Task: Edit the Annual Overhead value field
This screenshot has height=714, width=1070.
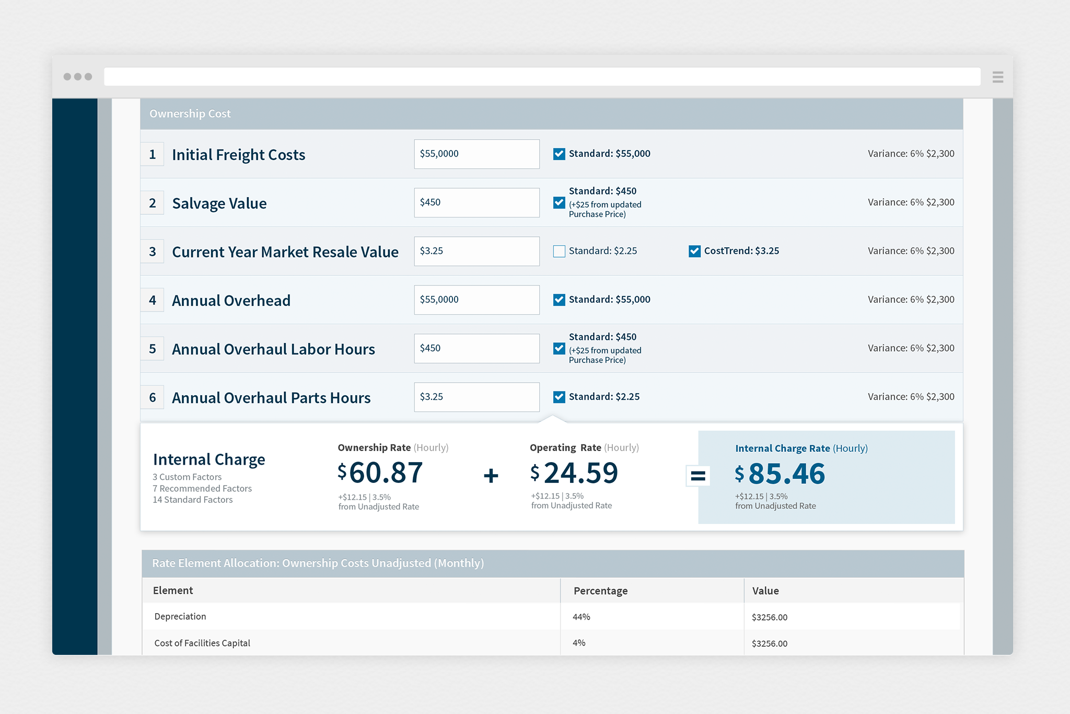Action: [476, 300]
